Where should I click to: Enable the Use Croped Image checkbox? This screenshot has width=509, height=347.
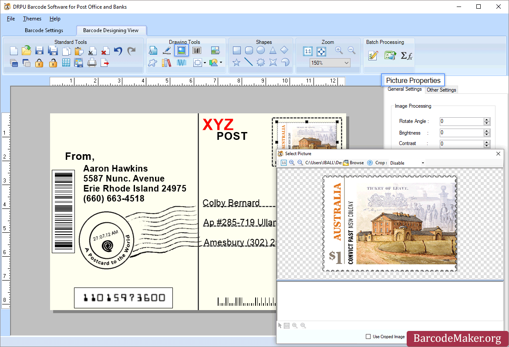pos(368,337)
